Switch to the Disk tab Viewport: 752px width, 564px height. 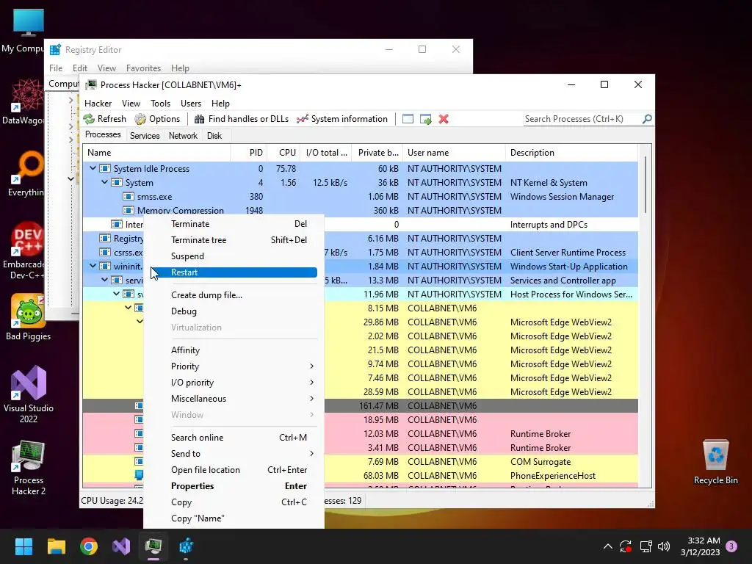214,136
